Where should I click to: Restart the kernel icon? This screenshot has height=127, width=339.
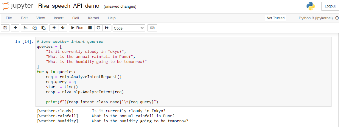(98, 28)
